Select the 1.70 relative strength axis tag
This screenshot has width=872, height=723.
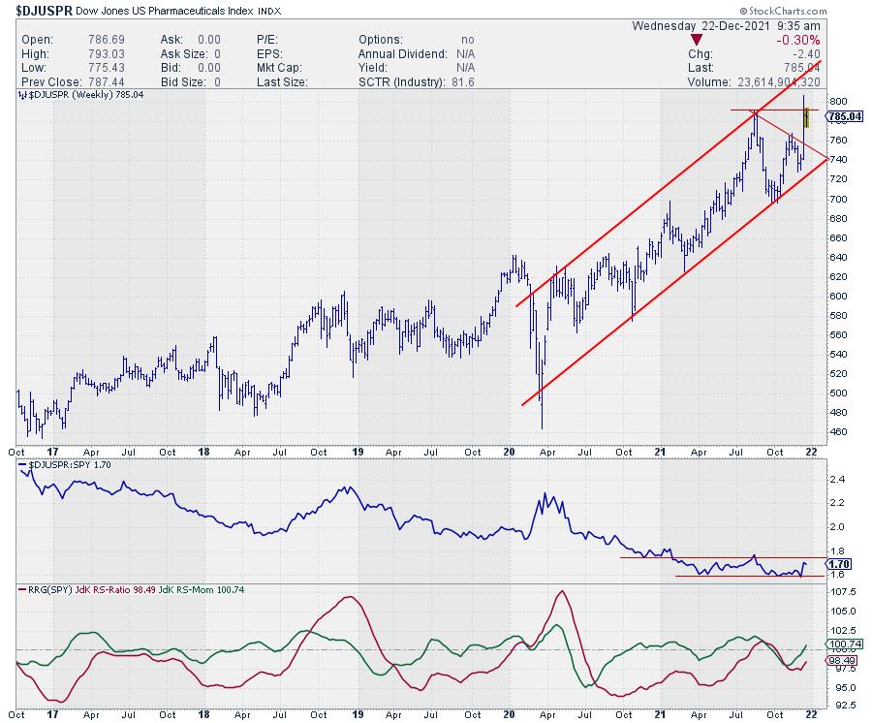(x=836, y=563)
